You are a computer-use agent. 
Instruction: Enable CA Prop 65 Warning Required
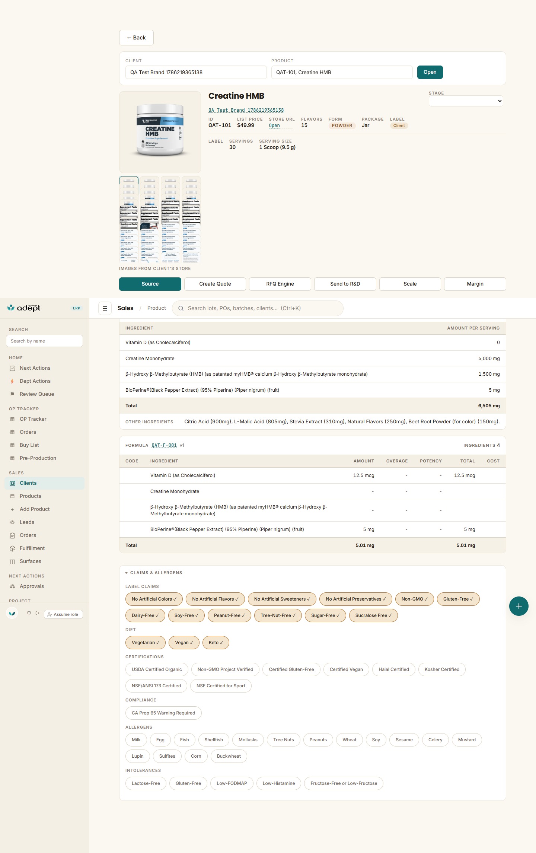click(x=163, y=713)
